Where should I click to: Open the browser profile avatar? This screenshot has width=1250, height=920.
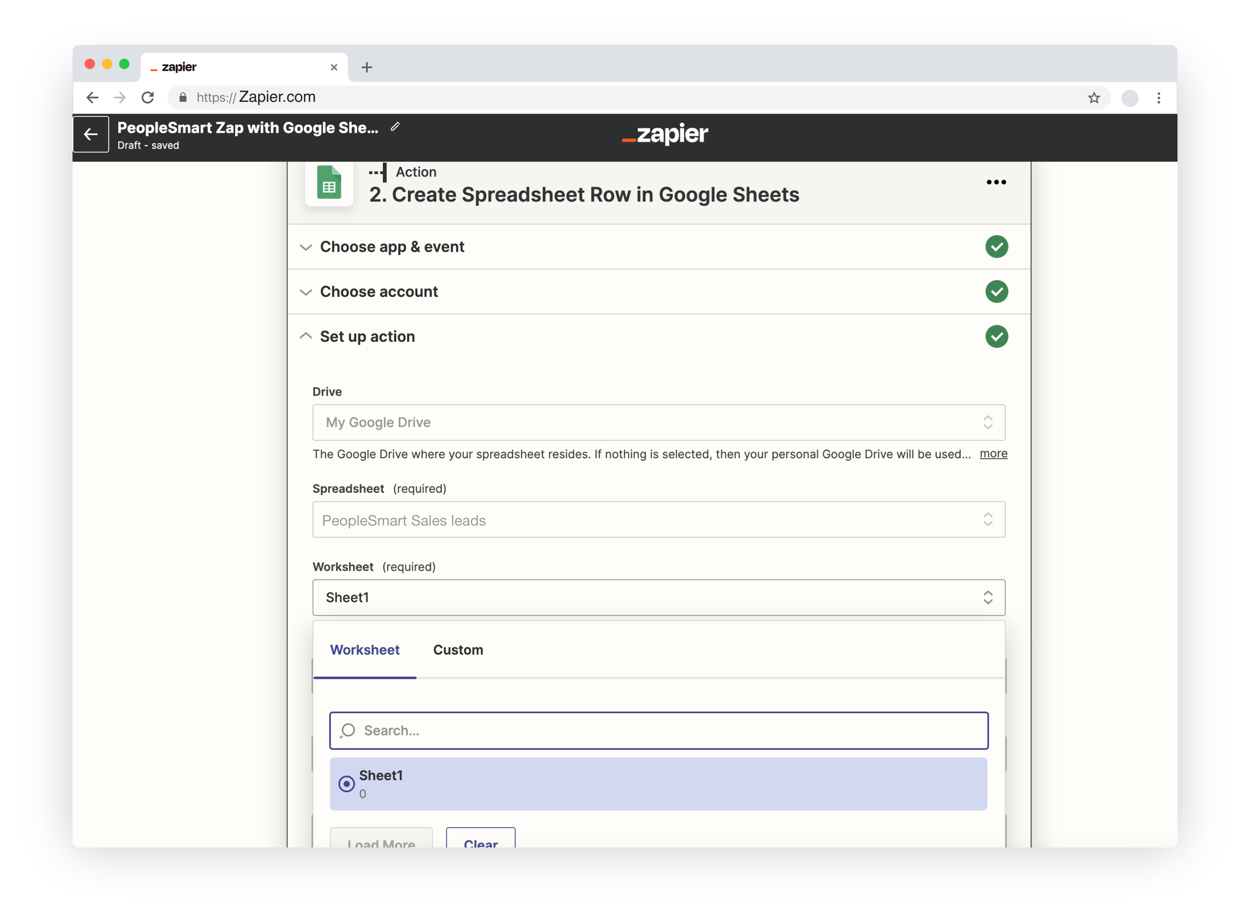click(1129, 98)
